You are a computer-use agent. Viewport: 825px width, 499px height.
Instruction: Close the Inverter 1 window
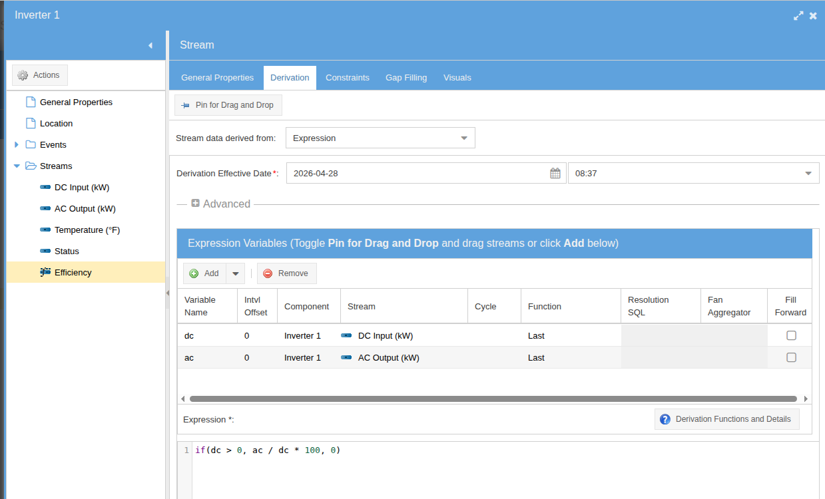click(x=813, y=15)
